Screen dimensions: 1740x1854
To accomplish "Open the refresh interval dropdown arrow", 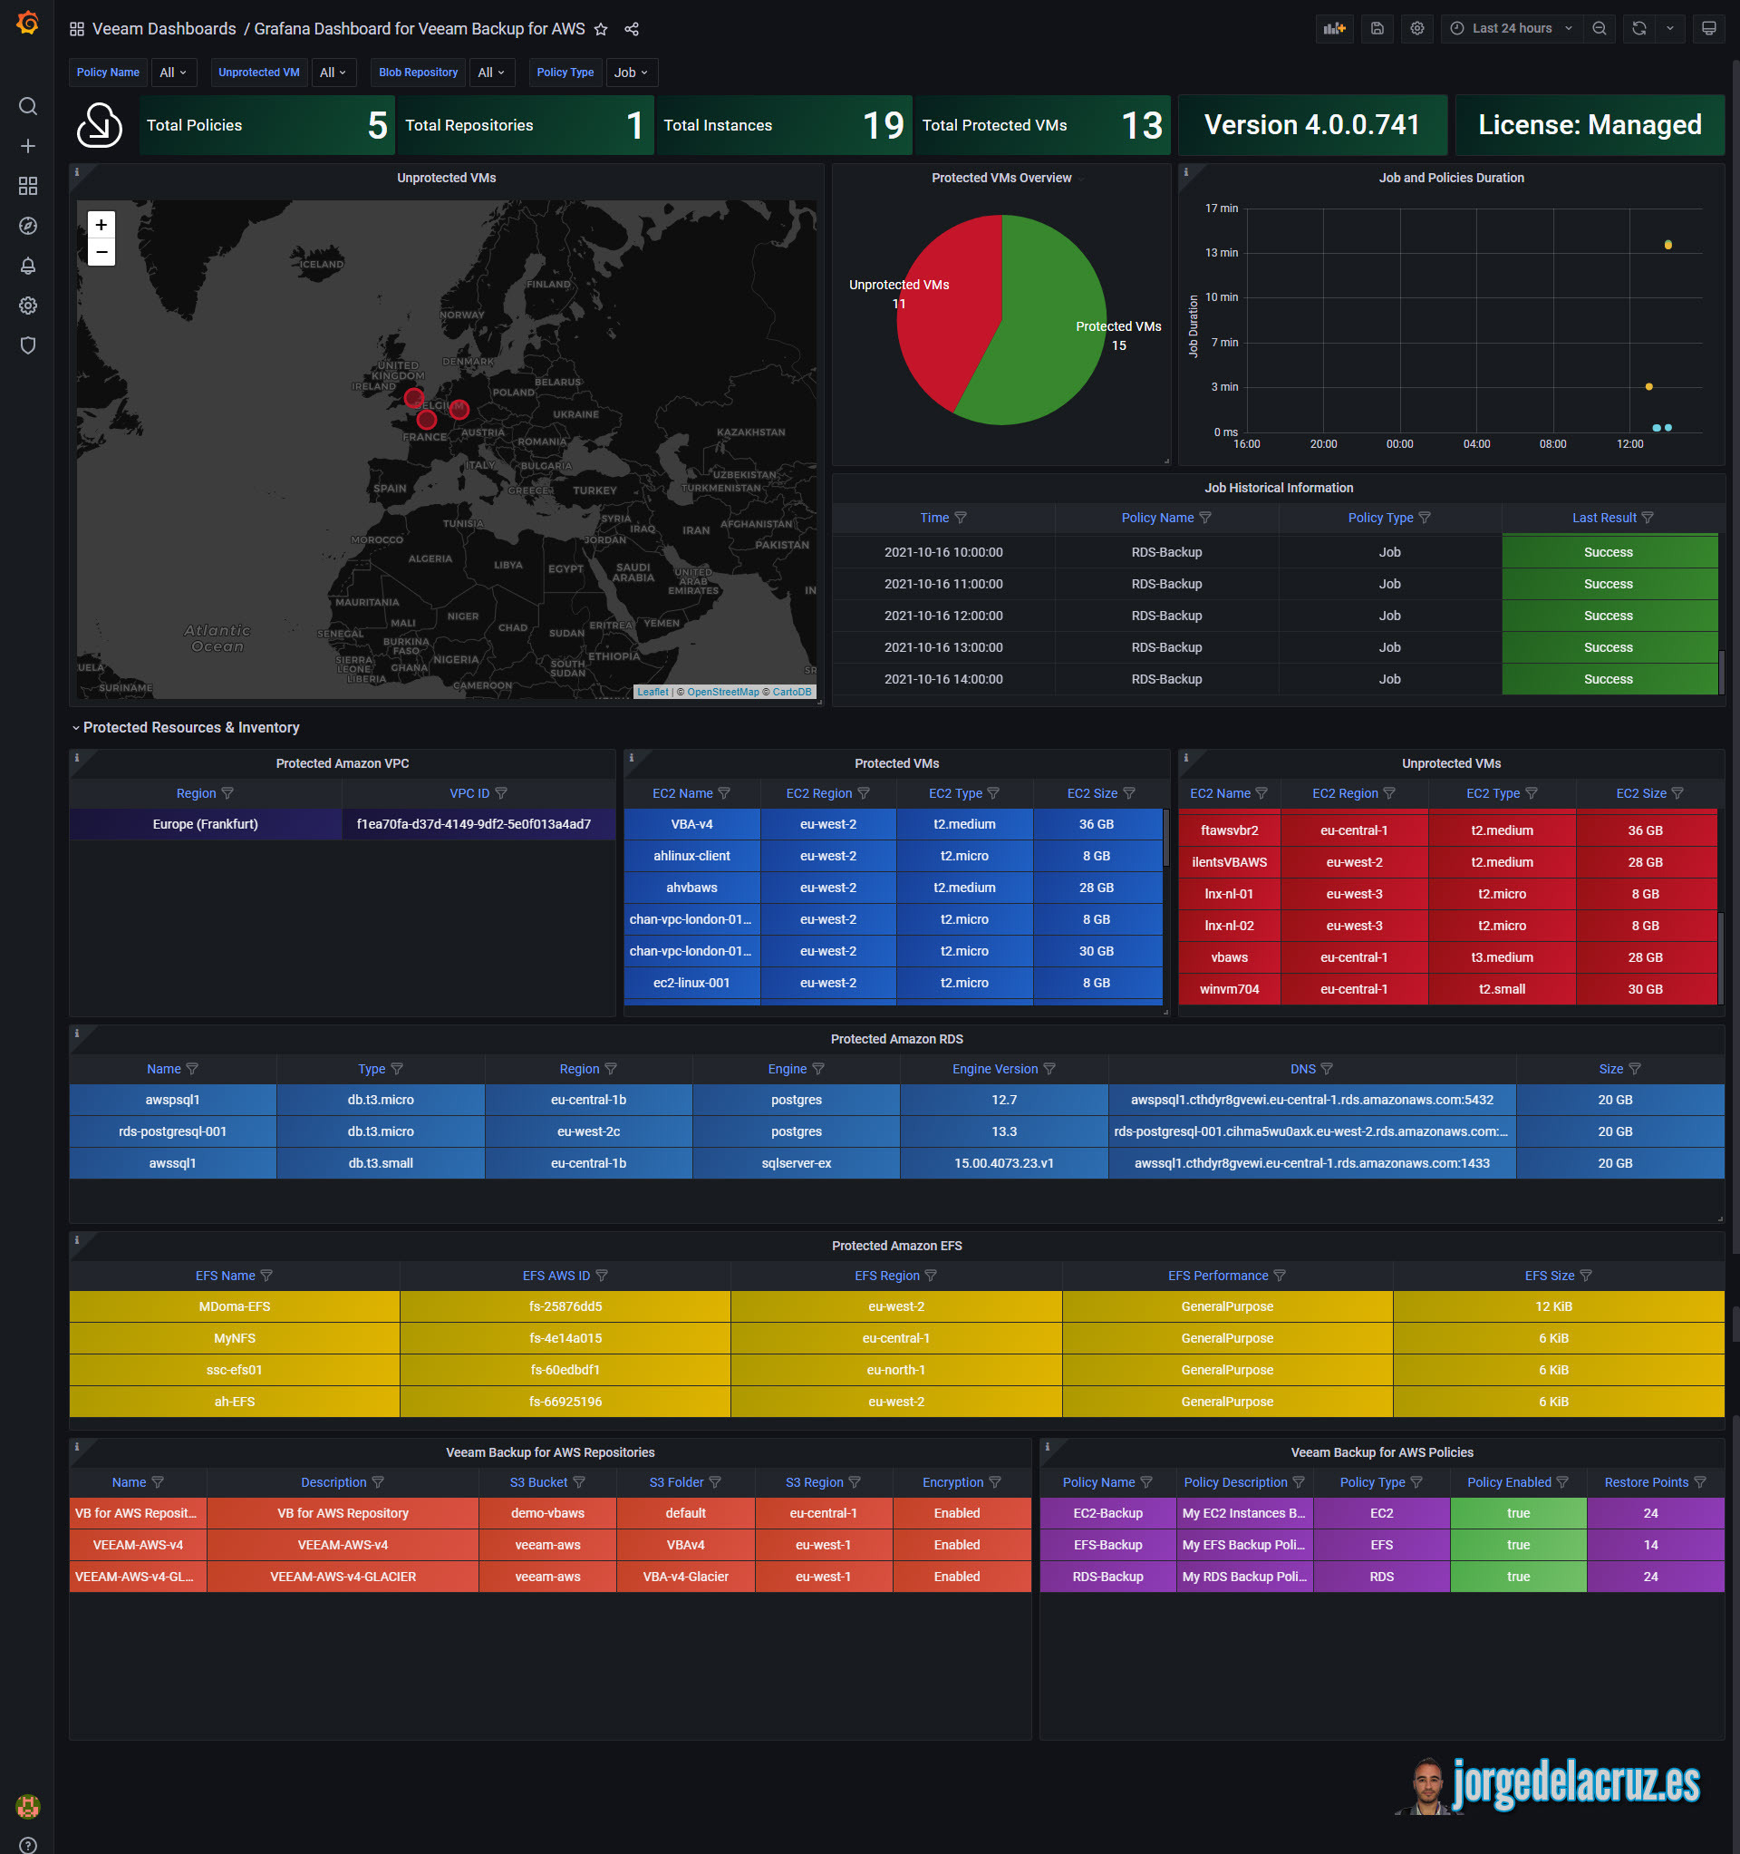I will tap(1669, 28).
